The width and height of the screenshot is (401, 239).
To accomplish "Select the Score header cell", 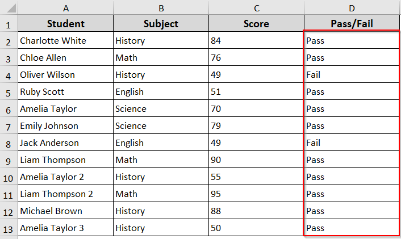I will (x=257, y=24).
